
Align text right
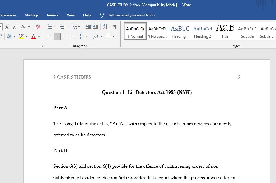(65, 36)
